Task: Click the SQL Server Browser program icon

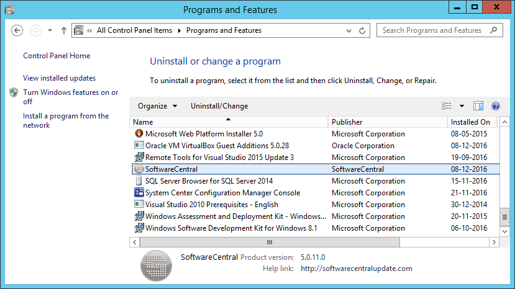Action: [x=139, y=181]
